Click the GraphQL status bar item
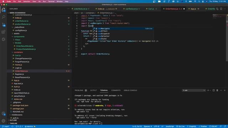 point(192,127)
